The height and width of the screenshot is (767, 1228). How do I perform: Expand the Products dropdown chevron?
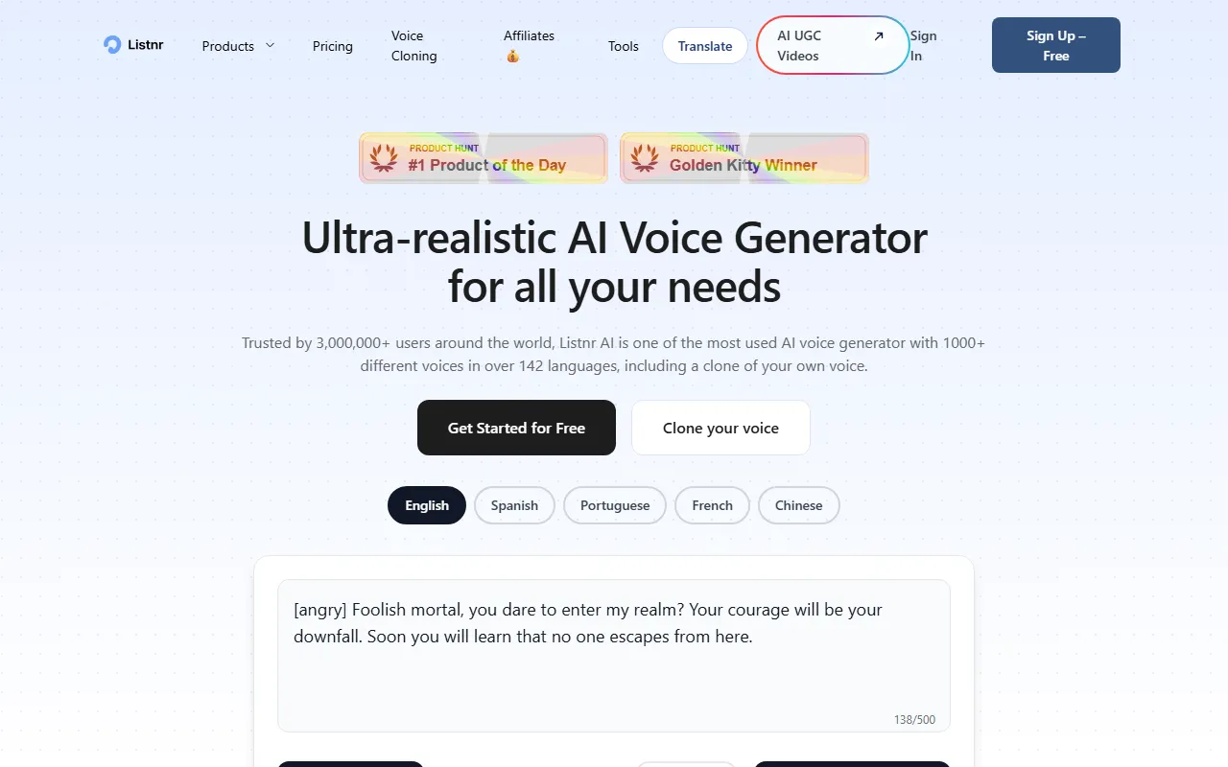[x=270, y=45]
